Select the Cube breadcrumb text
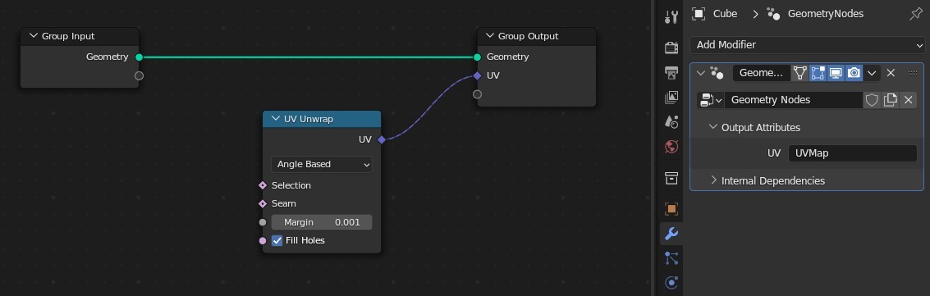This screenshot has height=296, width=930. (x=725, y=14)
